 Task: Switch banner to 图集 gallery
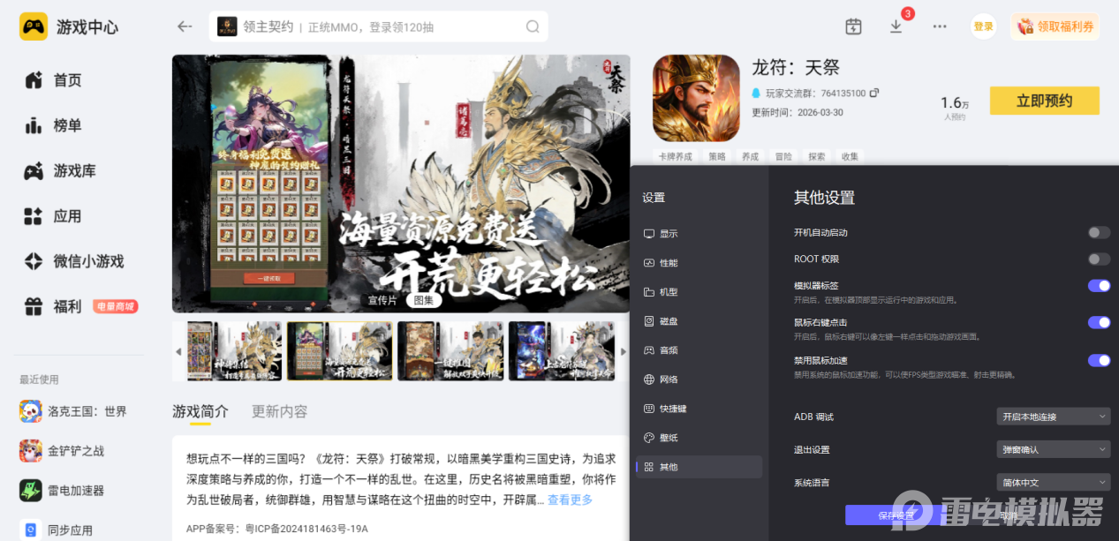point(424,300)
